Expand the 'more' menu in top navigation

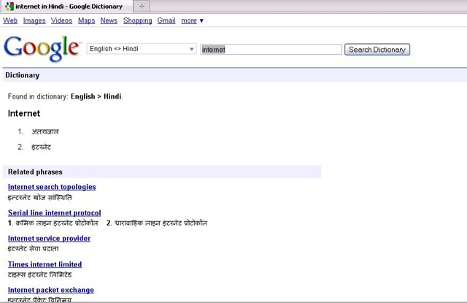(x=192, y=20)
